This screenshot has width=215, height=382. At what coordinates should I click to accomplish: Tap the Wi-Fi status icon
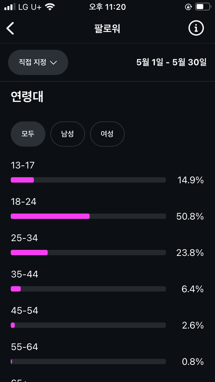tap(50, 7)
